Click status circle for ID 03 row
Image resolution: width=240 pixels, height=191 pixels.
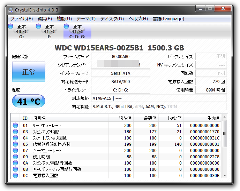15,132
